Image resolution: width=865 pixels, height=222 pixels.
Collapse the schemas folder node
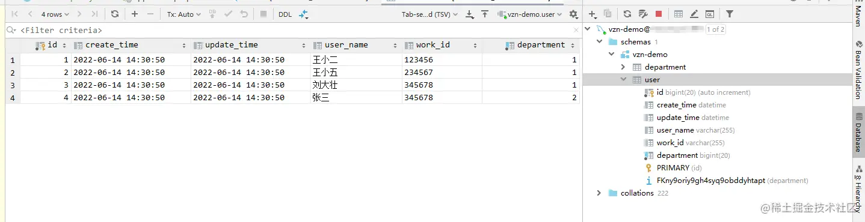pyautogui.click(x=599, y=42)
